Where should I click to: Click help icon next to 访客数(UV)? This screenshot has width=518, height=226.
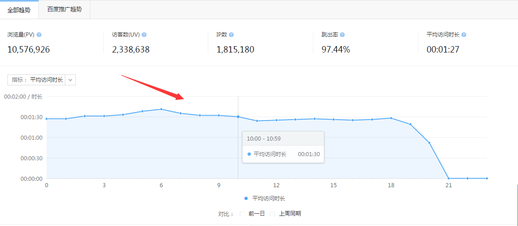[x=144, y=35]
